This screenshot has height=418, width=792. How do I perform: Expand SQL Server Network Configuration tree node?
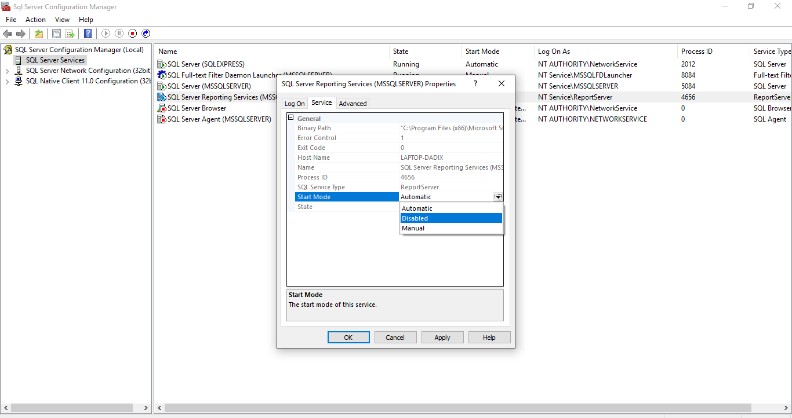pyautogui.click(x=7, y=71)
